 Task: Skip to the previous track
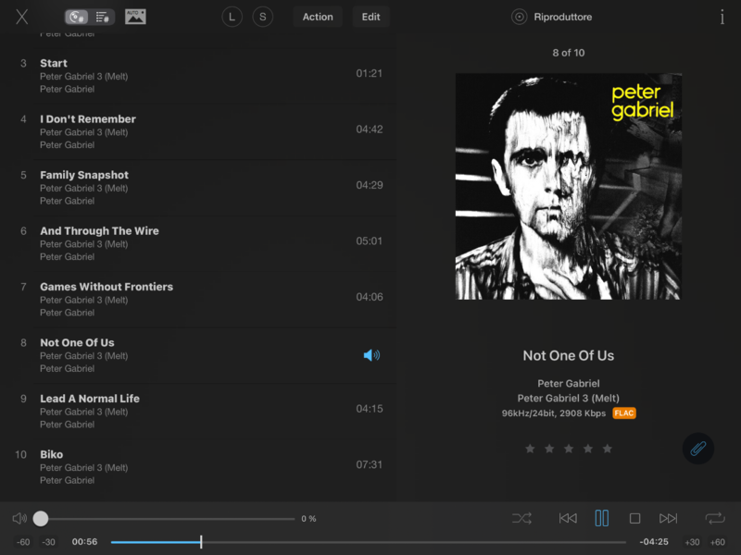(x=568, y=519)
